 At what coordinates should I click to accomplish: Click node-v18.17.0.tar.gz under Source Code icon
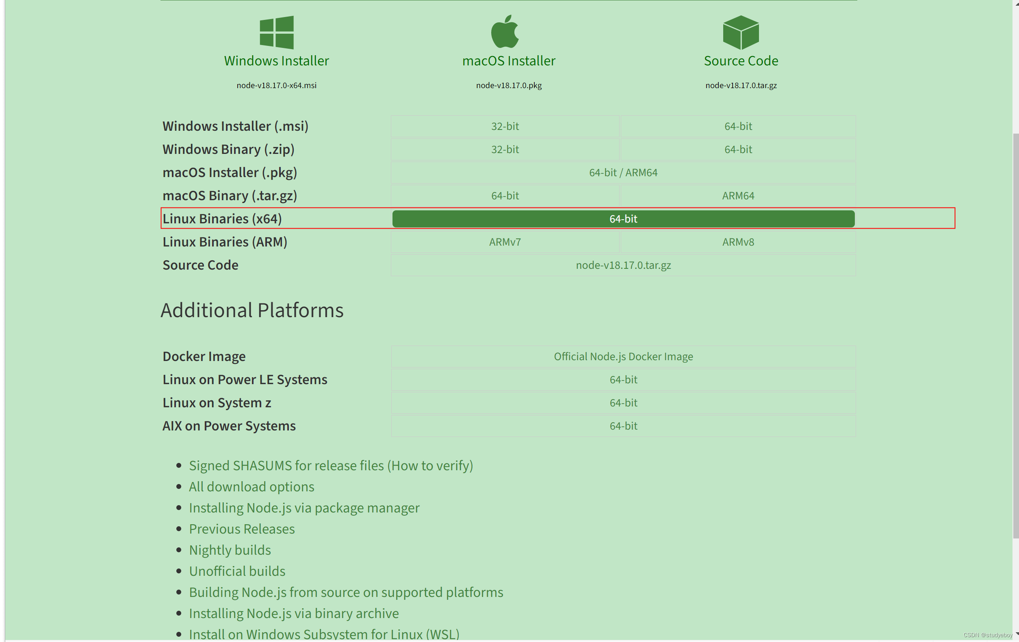741,85
